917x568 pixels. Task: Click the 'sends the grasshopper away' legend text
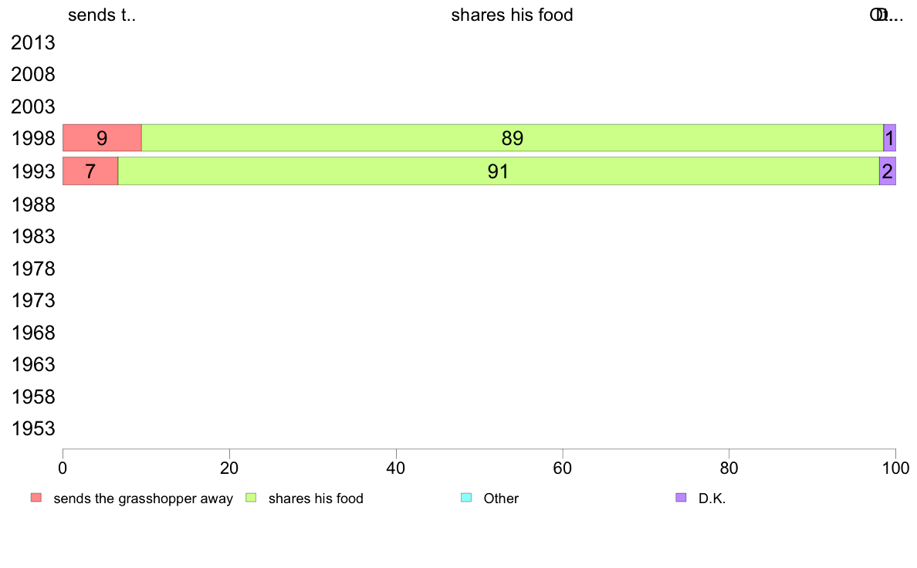(x=144, y=499)
